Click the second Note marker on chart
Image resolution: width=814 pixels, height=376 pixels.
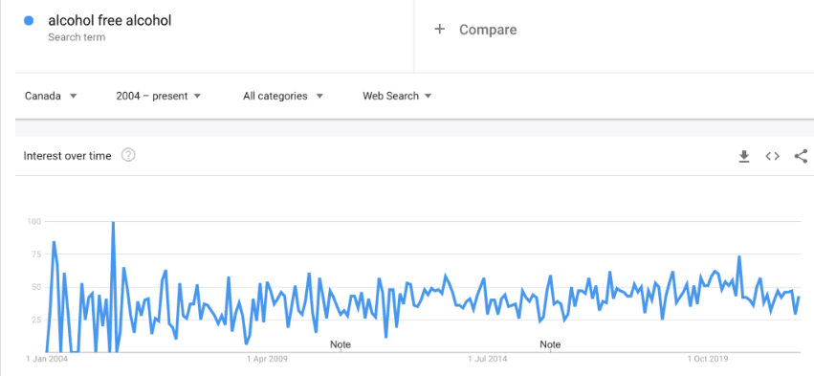[550, 344]
